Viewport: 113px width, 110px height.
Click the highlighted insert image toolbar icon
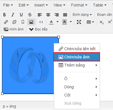31,22
